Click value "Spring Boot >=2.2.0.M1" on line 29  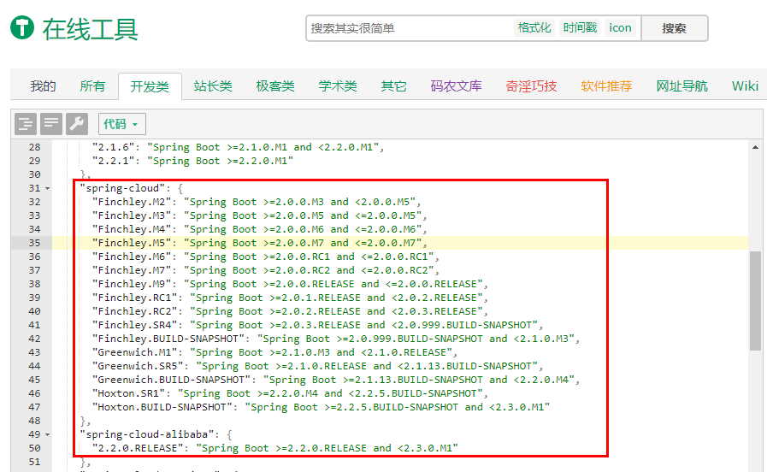point(220,161)
